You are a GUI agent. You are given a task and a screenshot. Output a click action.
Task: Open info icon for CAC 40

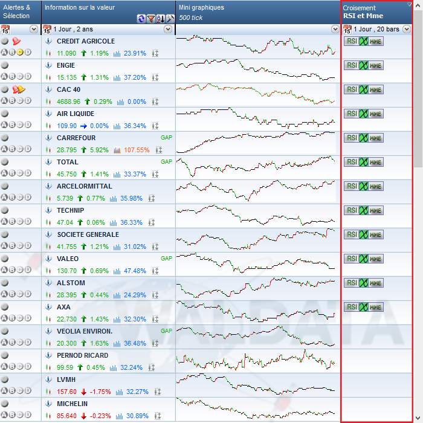click(x=48, y=89)
